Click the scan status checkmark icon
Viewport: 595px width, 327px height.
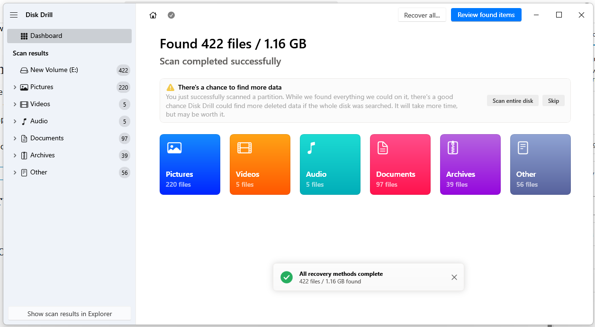(171, 15)
